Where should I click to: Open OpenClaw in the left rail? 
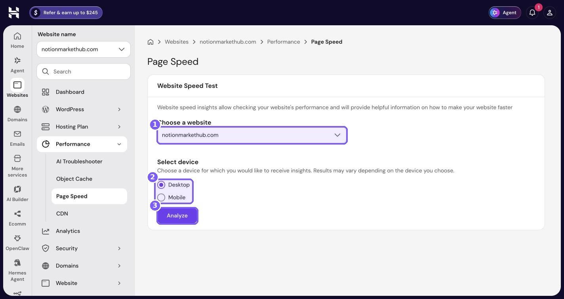(x=17, y=243)
